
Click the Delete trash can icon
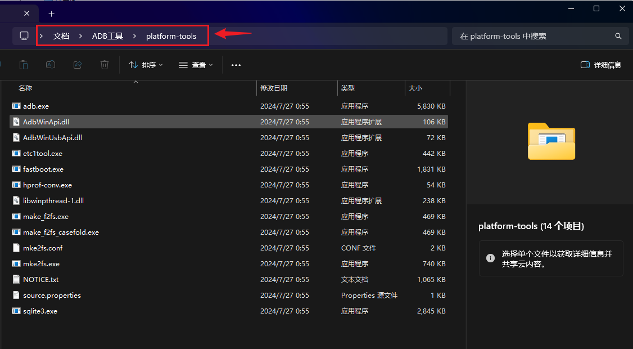pos(105,65)
